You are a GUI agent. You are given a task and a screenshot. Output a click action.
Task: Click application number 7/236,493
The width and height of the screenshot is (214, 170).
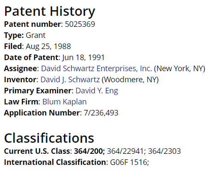pyautogui.click(x=101, y=113)
